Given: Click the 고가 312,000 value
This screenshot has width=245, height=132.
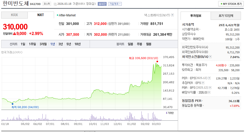Looking at the screenshot, I should 100,24.
